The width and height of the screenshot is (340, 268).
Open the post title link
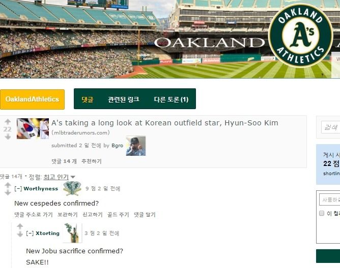pyautogui.click(x=165, y=123)
